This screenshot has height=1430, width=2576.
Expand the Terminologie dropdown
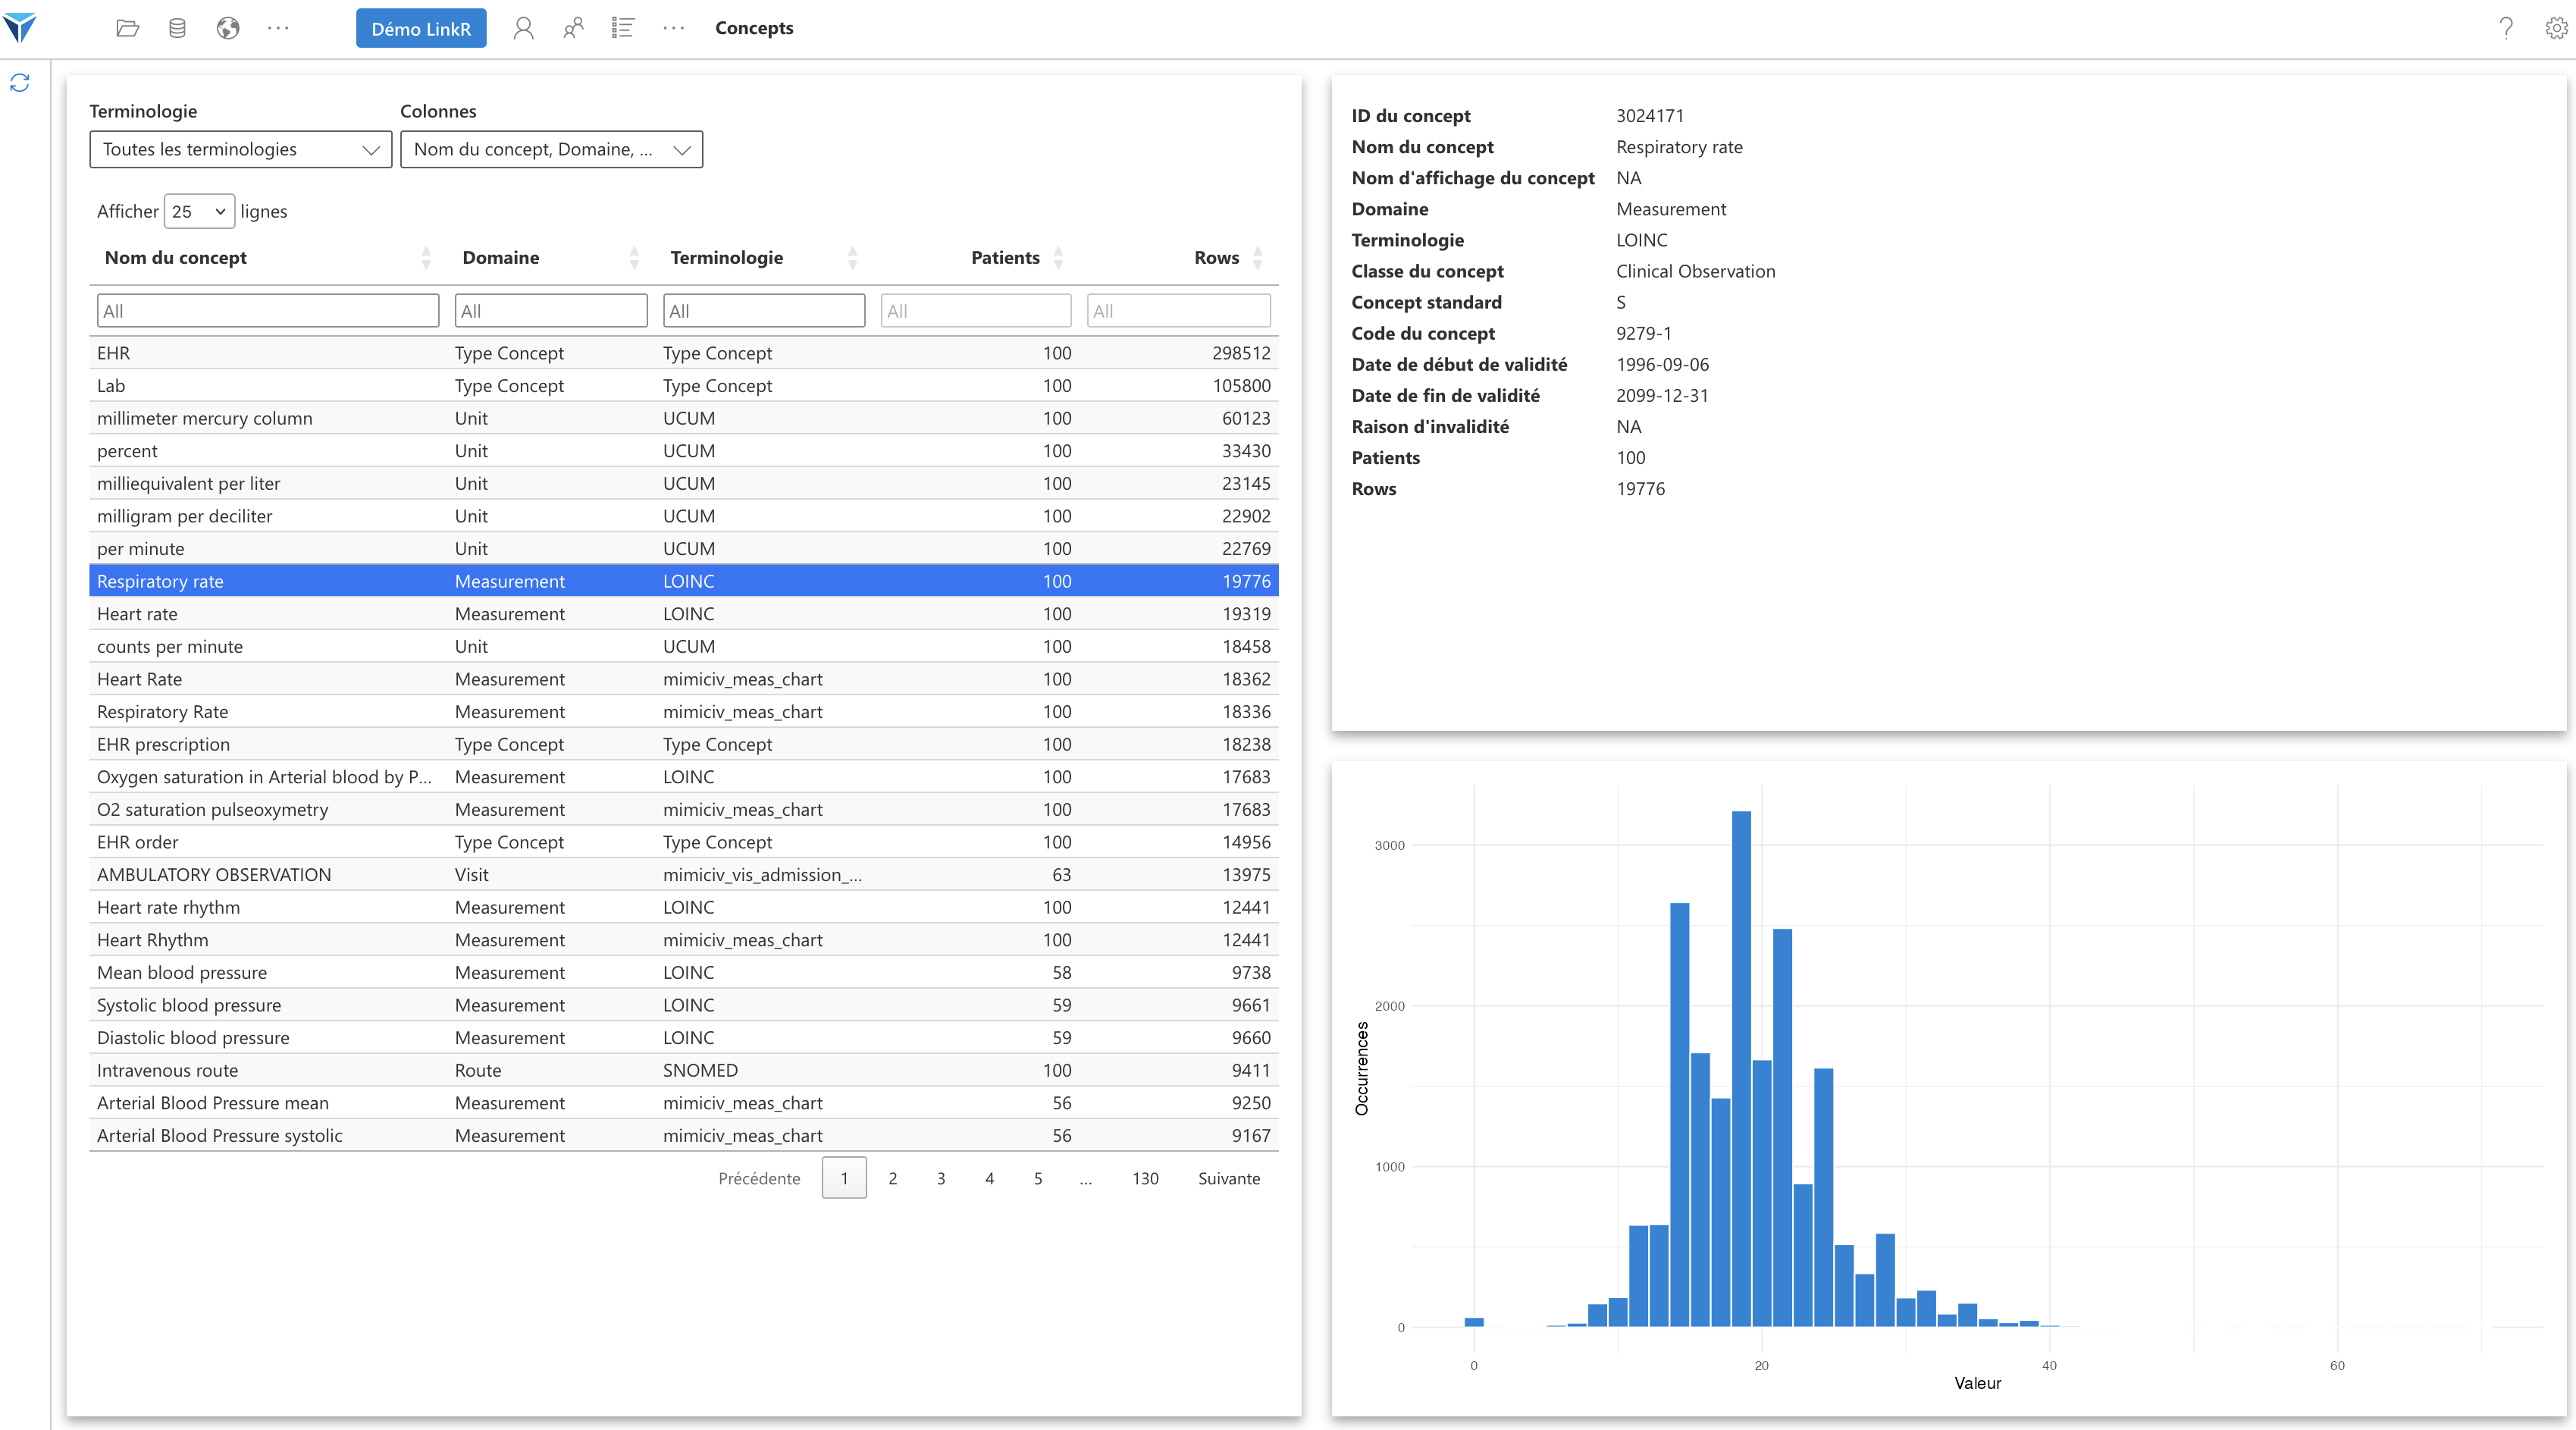(x=240, y=149)
